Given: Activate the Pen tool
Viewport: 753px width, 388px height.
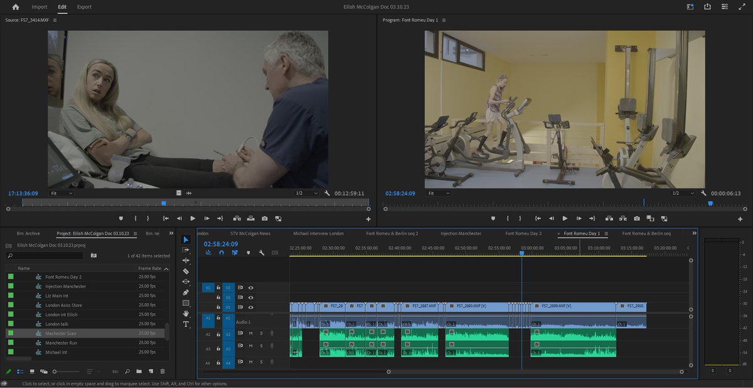Looking at the screenshot, I should pos(186,293).
